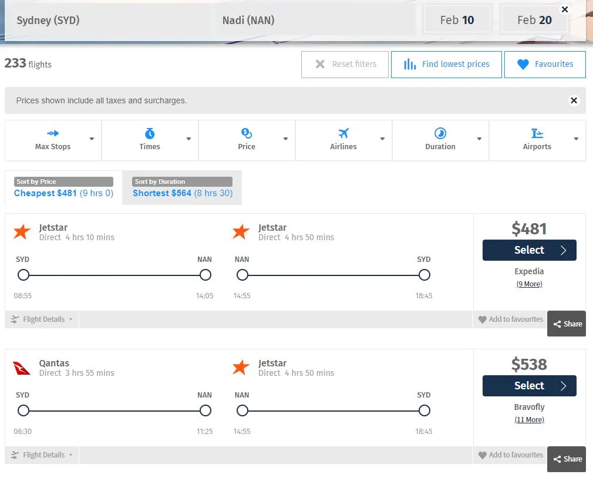This screenshot has height=478, width=593.
Task: Click Jetstar star logo on $481 return flight
Action: (241, 232)
